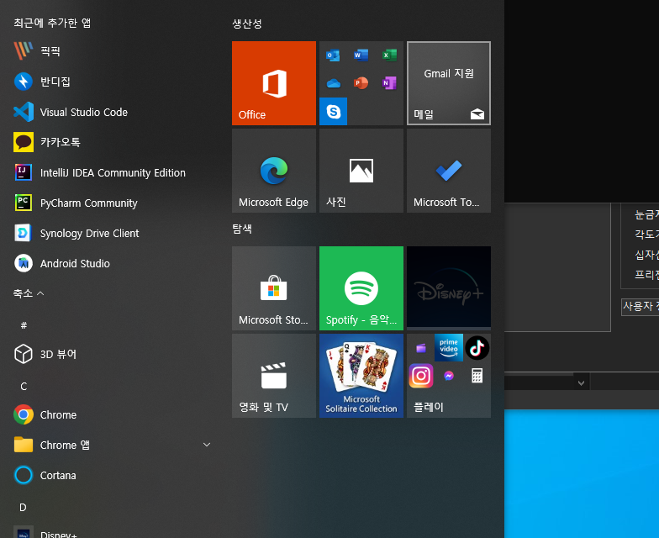Open Word in Office group tile

361,55
